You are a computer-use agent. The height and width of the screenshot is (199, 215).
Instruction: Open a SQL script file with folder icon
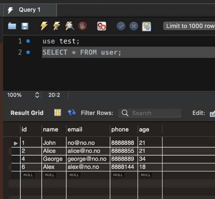pos(12,26)
